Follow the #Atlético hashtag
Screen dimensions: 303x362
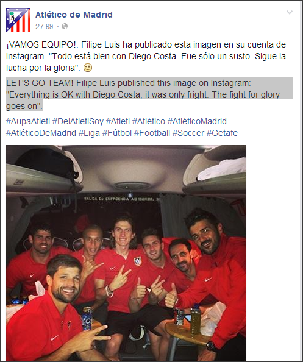tap(149, 121)
